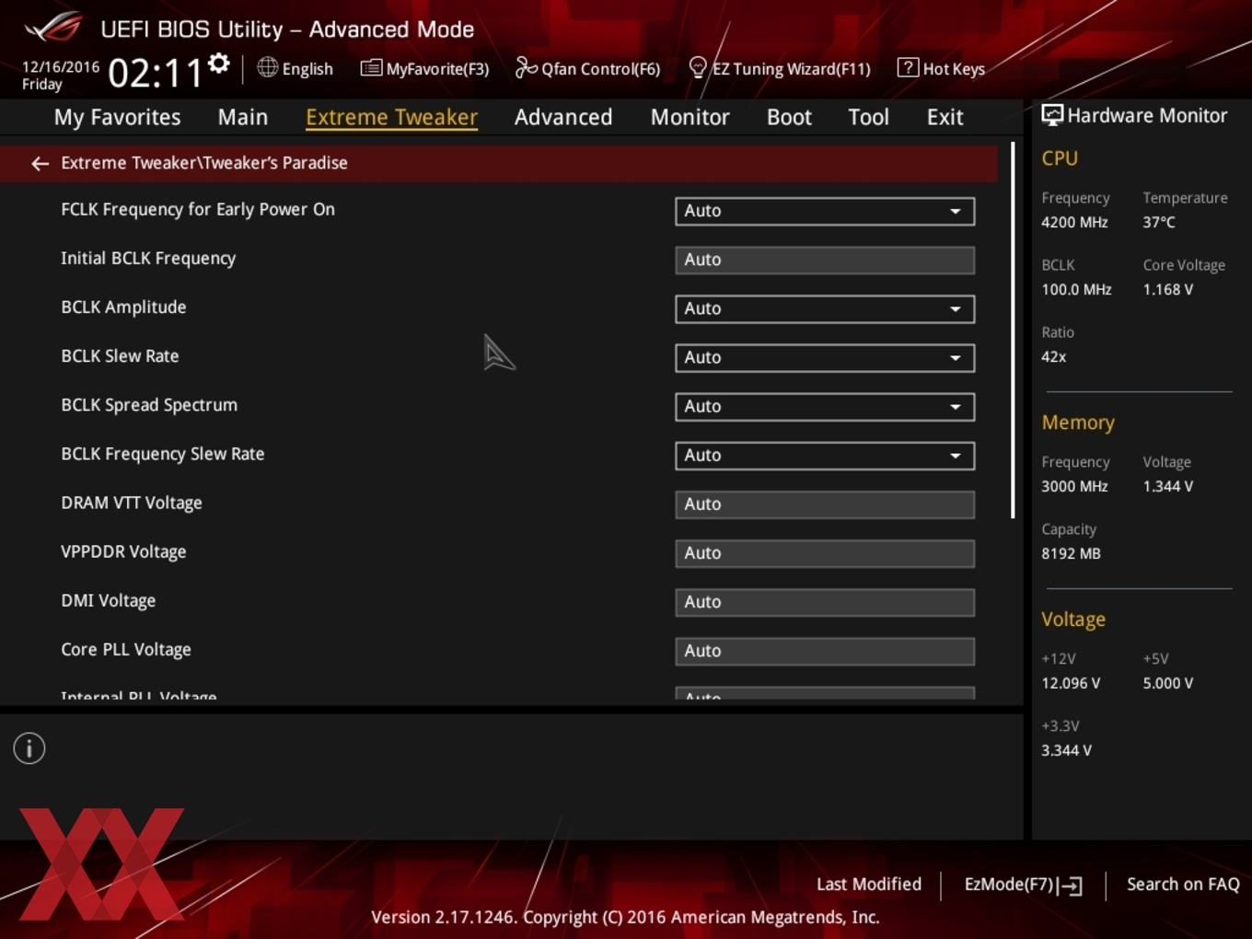
Task: Go to the Exit tab
Action: coord(945,117)
